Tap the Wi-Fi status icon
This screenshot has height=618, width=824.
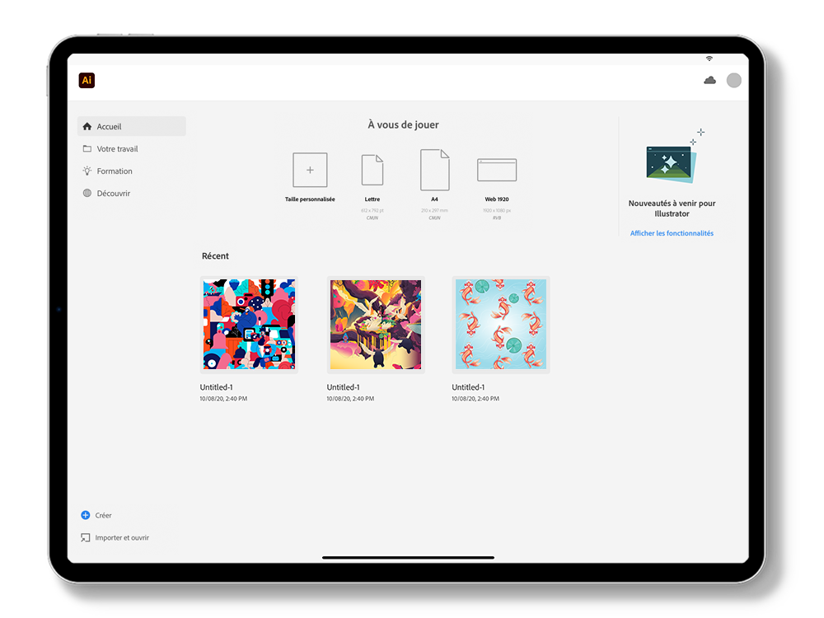tap(709, 59)
